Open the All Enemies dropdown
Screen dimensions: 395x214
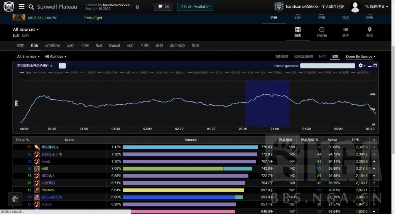(28, 57)
